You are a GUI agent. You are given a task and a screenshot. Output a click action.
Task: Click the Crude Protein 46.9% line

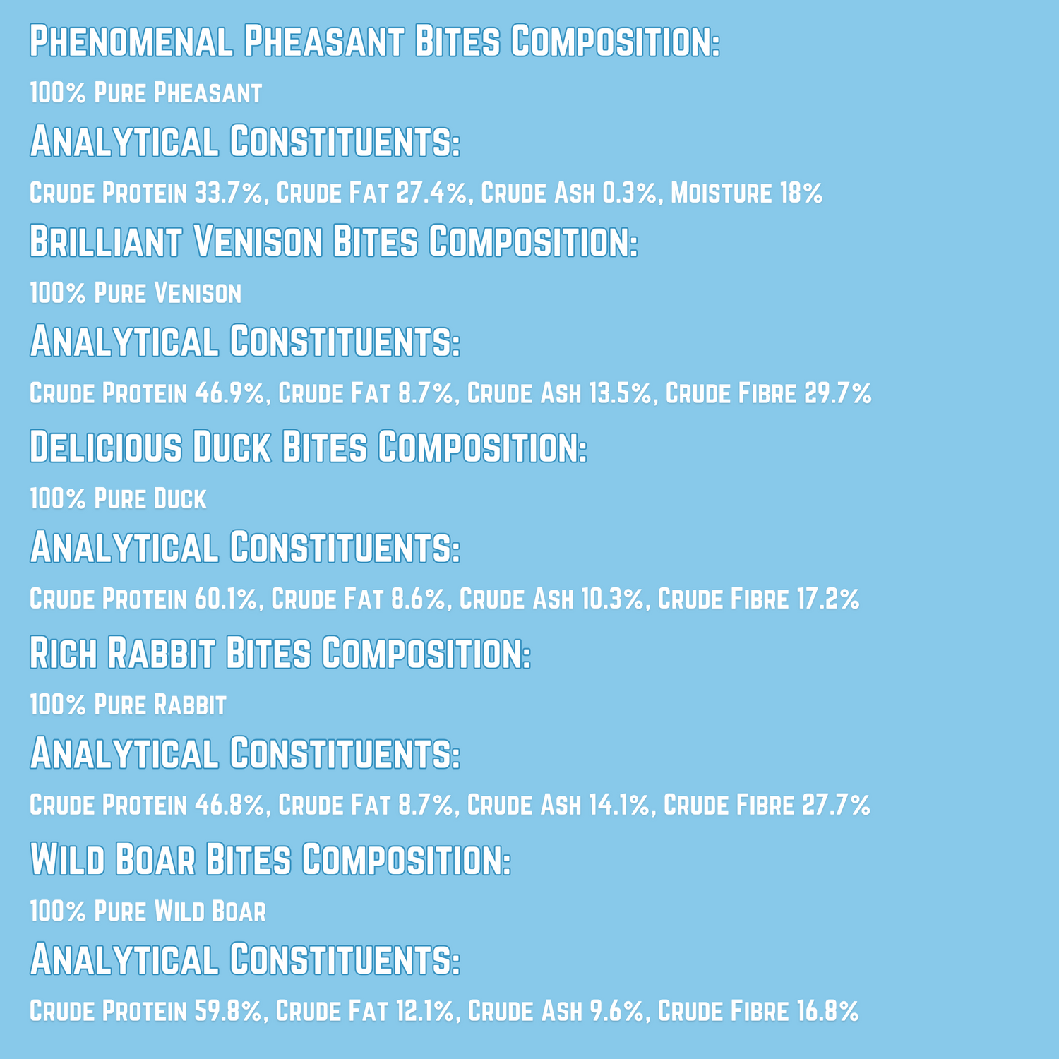(450, 393)
